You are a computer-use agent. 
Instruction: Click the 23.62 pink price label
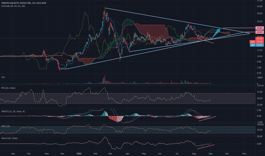tap(260, 28)
